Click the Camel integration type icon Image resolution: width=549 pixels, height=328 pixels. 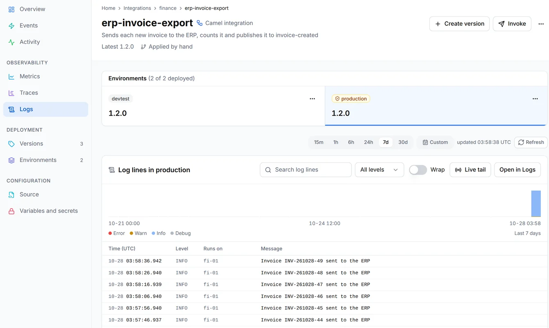tap(200, 23)
